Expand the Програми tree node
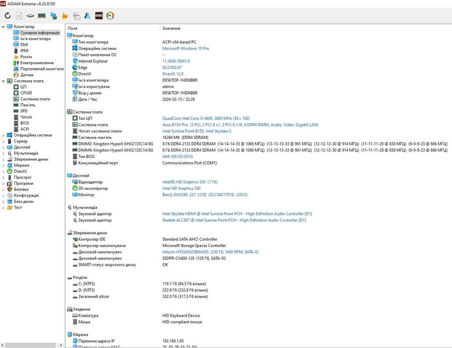452x348 pixels. click(x=3, y=183)
